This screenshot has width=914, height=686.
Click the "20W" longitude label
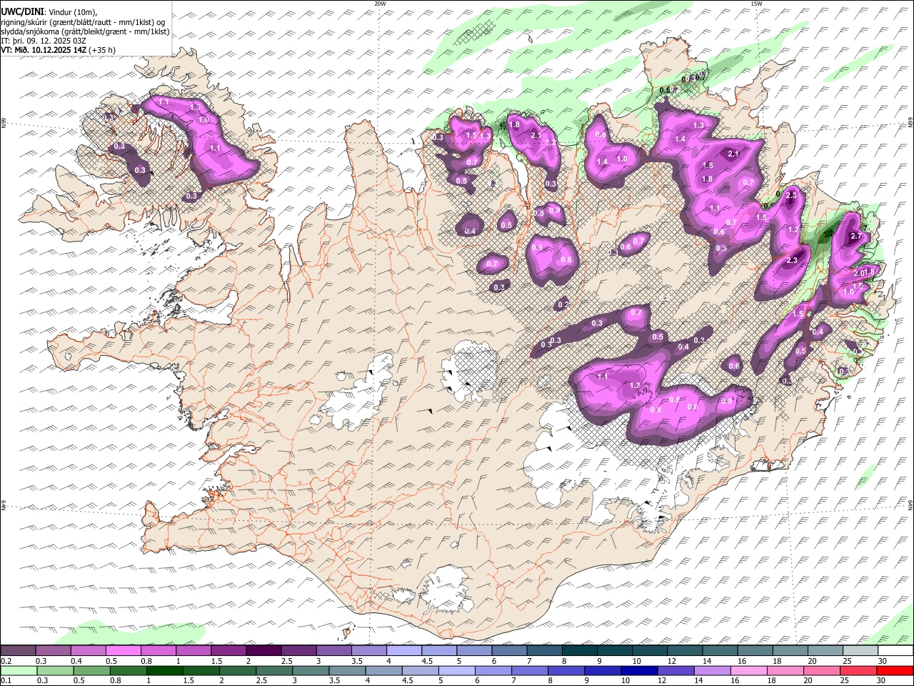pos(380,4)
